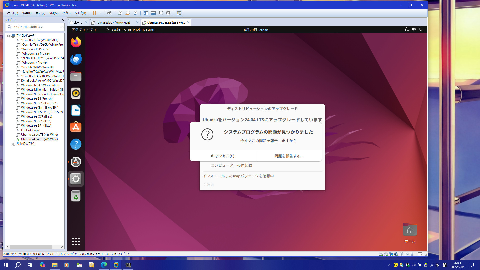This screenshot has width=480, height=270.
Task: Open the library search filter dropdown
Action: pos(62,27)
